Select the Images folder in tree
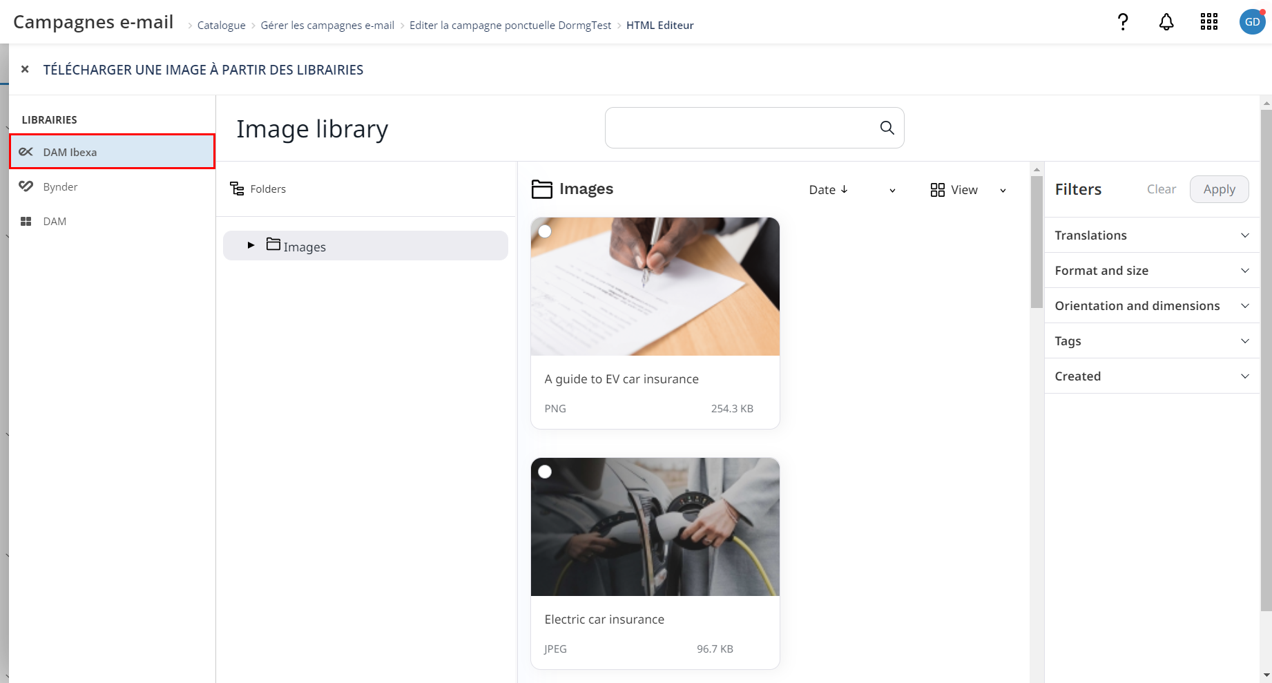The width and height of the screenshot is (1272, 683). (x=365, y=245)
